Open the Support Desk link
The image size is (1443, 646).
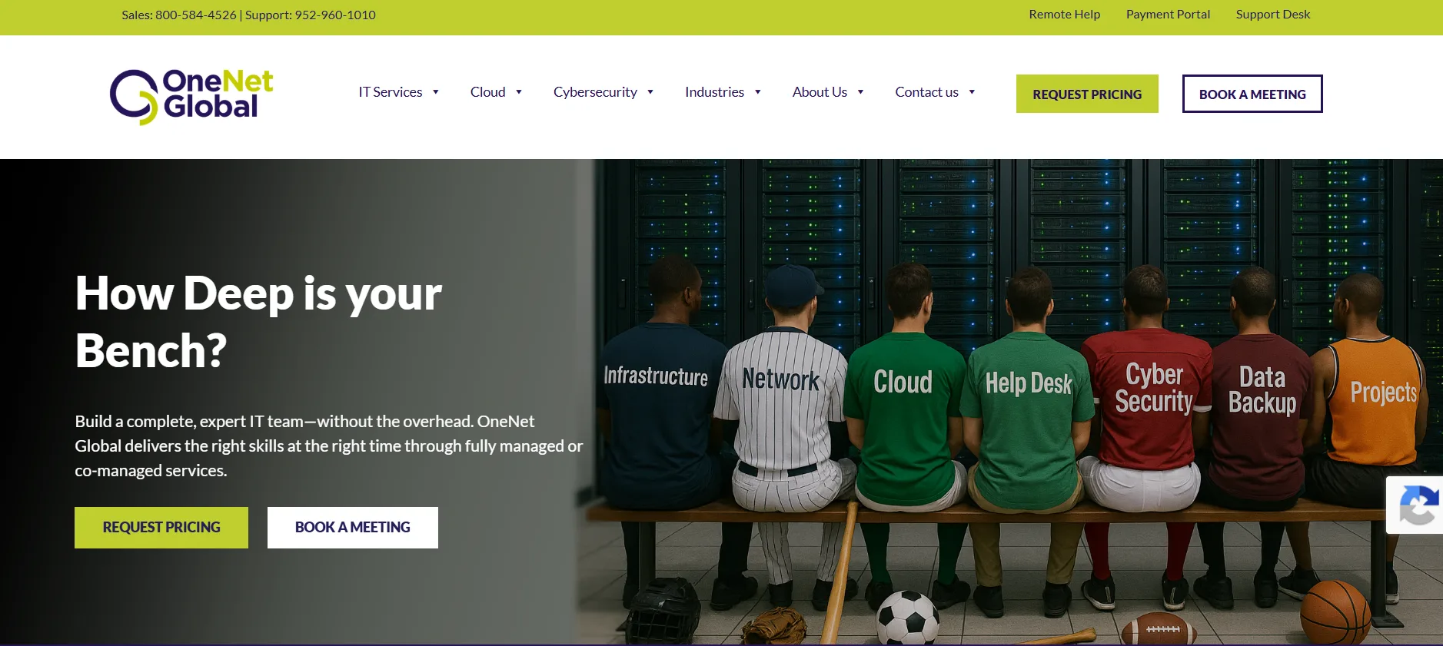pos(1273,15)
